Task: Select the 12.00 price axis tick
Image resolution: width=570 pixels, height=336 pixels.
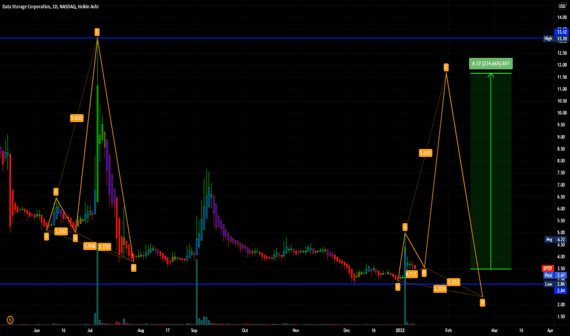Action: tap(562, 65)
